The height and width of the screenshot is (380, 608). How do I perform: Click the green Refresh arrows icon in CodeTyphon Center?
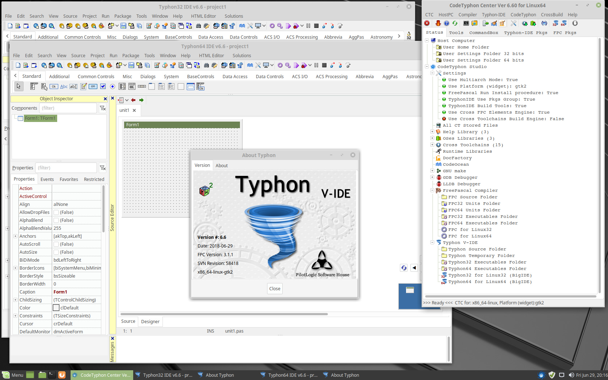click(x=455, y=23)
